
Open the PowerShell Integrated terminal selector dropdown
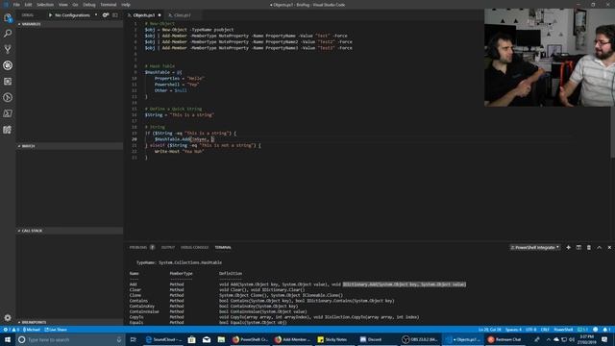click(535, 248)
